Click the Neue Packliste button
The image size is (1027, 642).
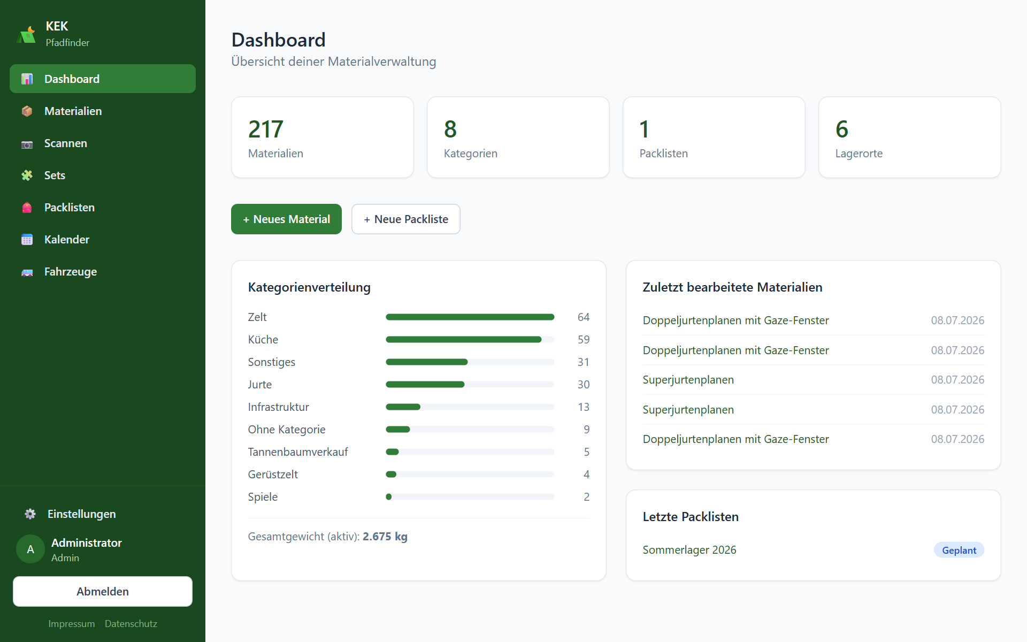tap(406, 219)
